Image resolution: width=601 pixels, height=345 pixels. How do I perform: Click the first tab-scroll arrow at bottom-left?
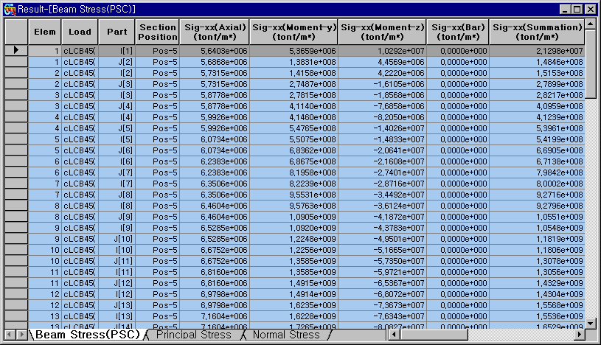pyautogui.click(x=7, y=335)
